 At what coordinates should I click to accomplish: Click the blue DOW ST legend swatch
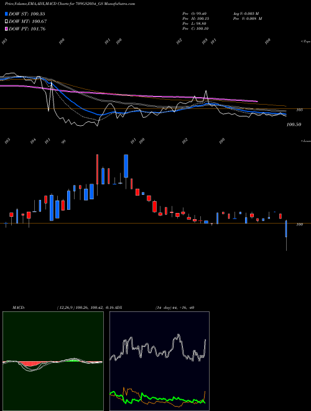point(6,14)
